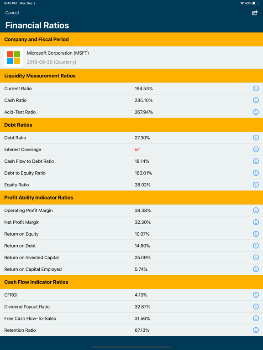Select the Operating Profit Margin label

coord(28,211)
